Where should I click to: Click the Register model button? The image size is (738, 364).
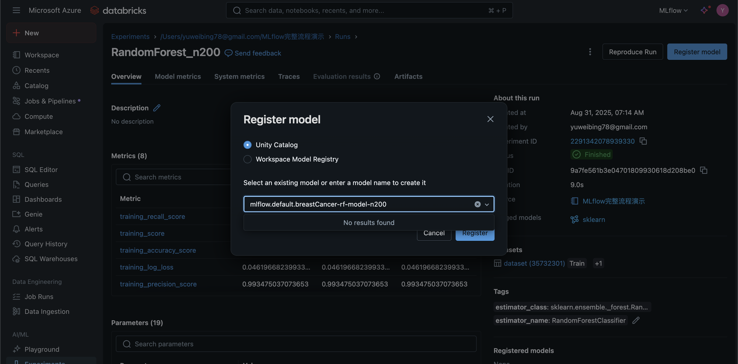pyautogui.click(x=697, y=52)
